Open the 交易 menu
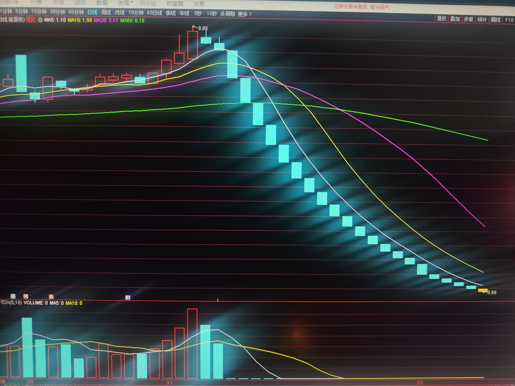This screenshot has height=386, width=515. point(199,4)
